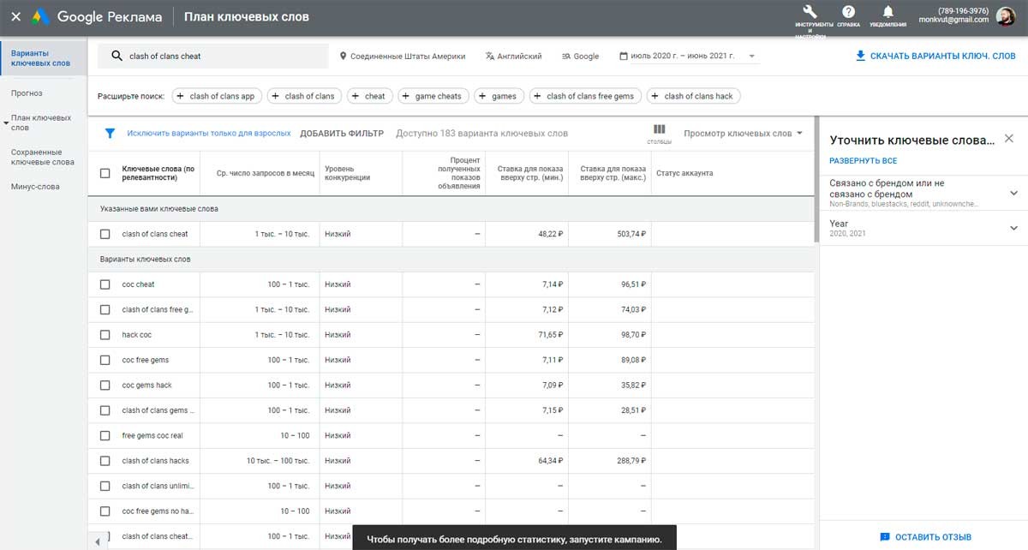Click ДОБАВИТЬ ФИЛЬТР button

[342, 134]
